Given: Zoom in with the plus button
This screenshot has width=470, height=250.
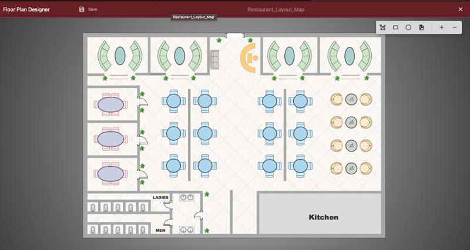Looking at the screenshot, I should [x=442, y=28].
